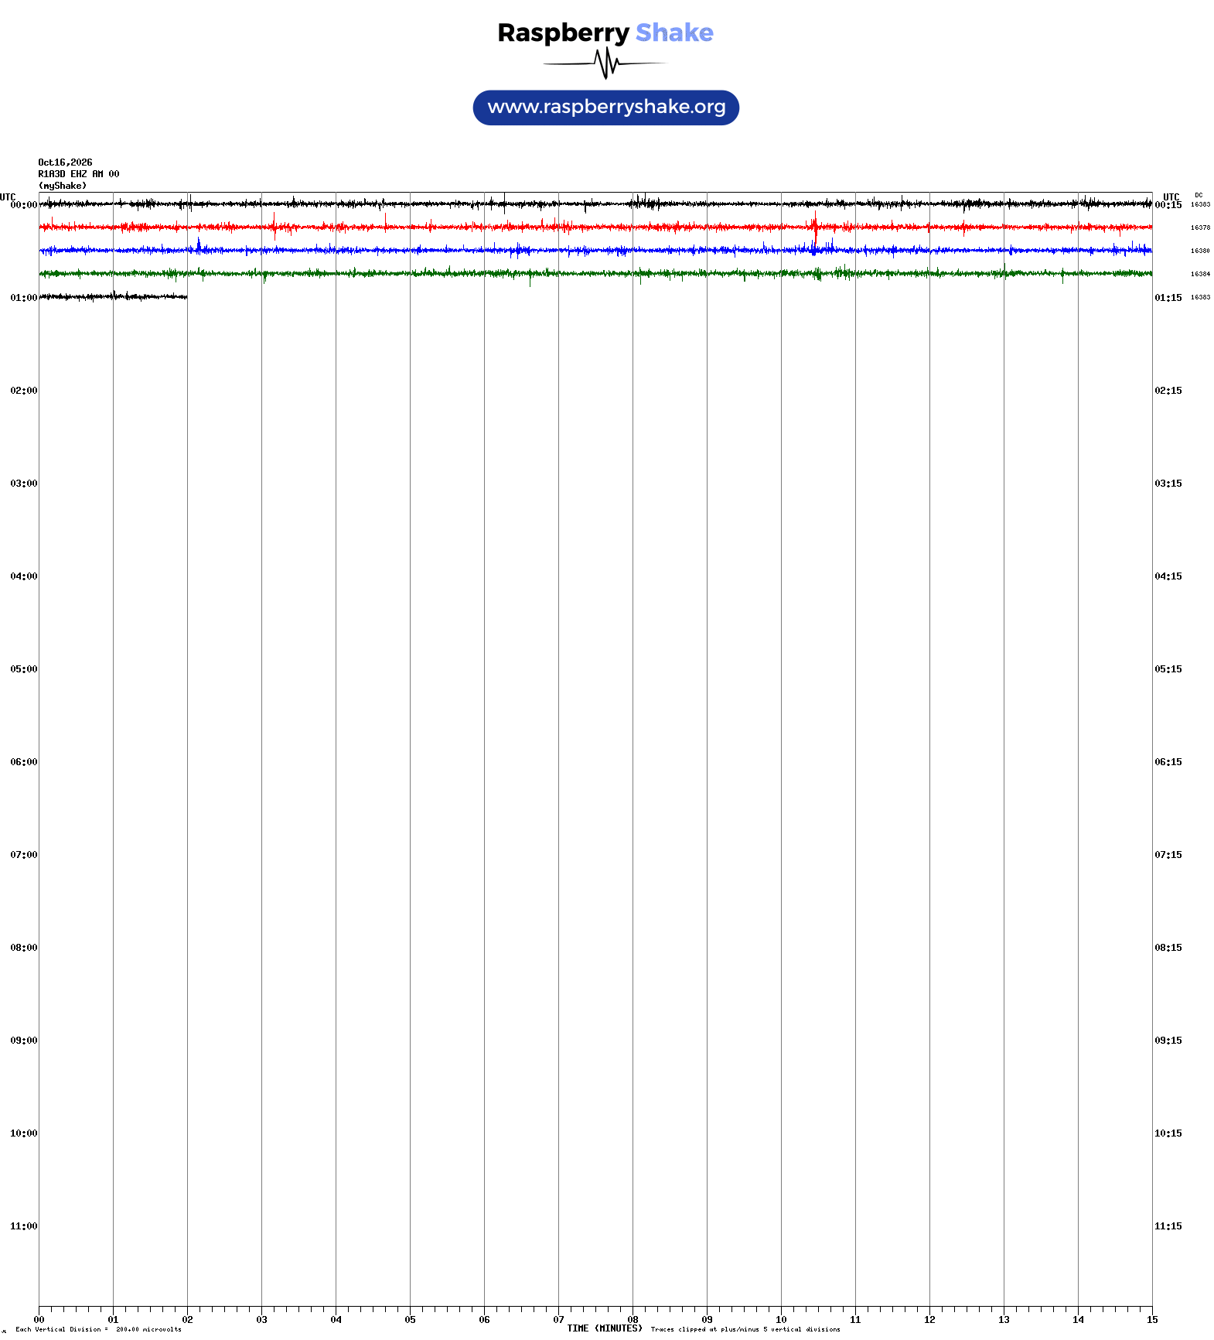Click the TIME (MINUTES) axis title

605,1328
